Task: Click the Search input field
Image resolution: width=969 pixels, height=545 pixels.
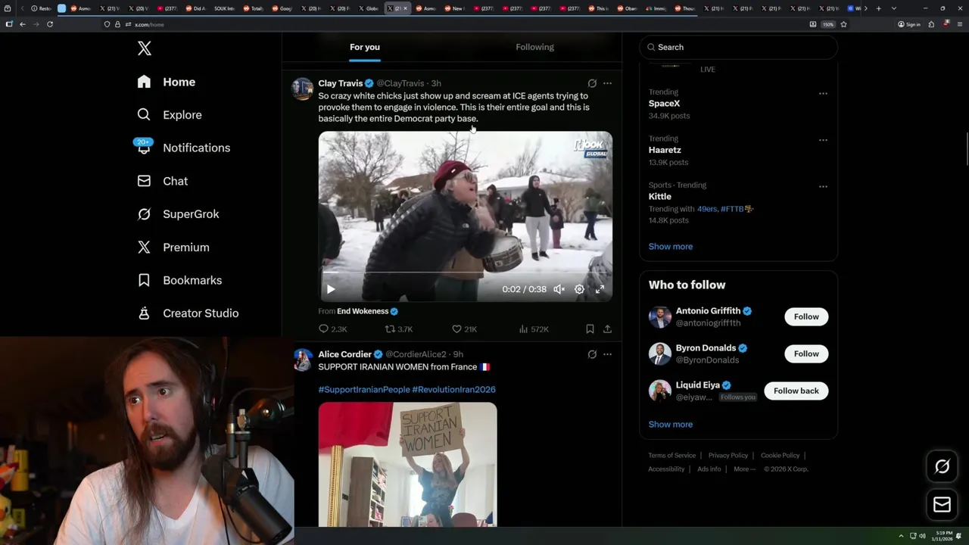Action: click(x=738, y=47)
